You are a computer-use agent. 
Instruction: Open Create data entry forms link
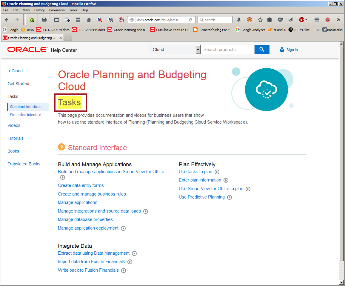81,185
